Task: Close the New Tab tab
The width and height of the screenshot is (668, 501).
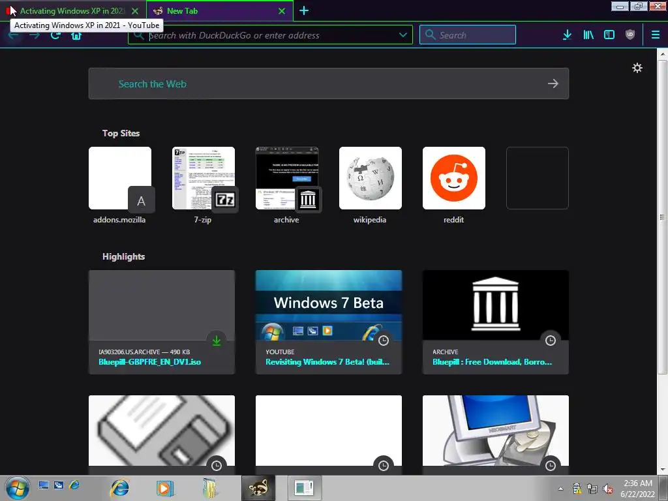Action: (282, 11)
